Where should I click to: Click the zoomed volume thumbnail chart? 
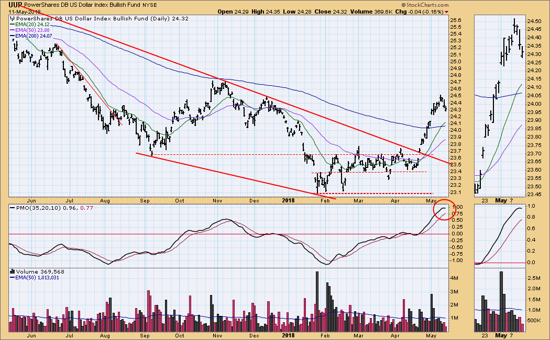(x=500, y=300)
